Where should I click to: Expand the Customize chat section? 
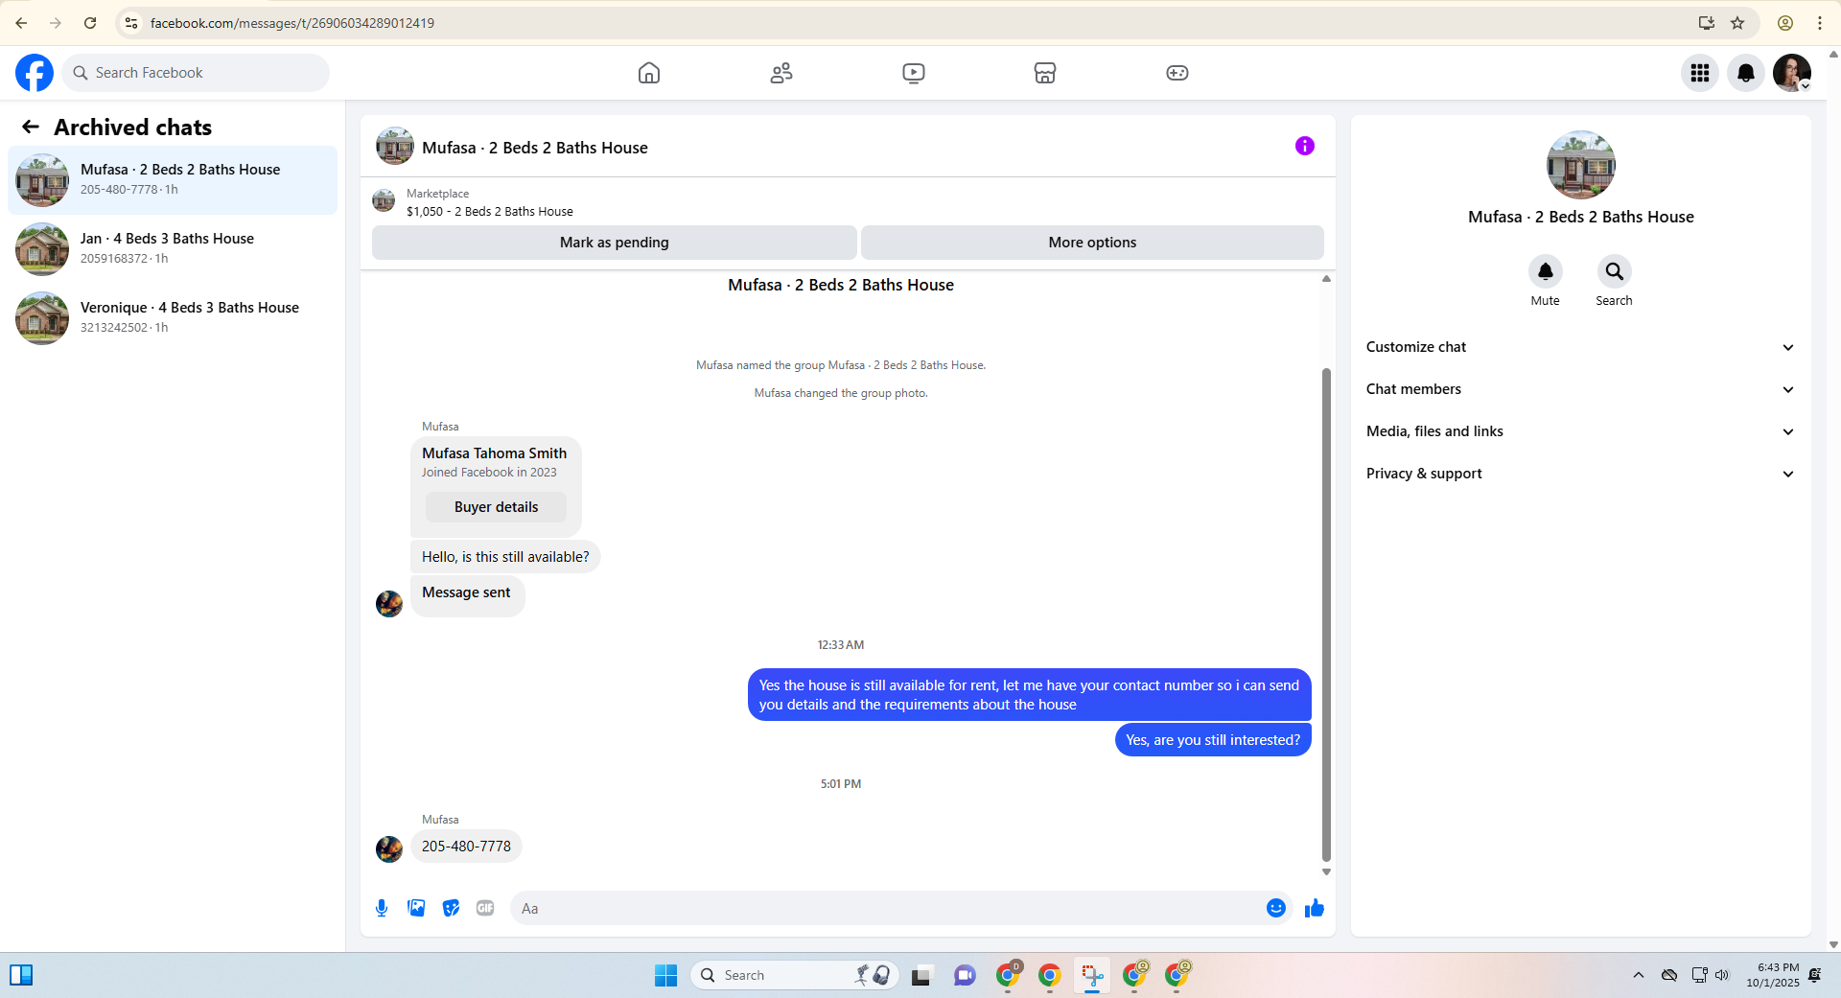[1580, 347]
